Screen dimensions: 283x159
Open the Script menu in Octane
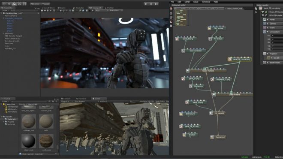(187, 2)
